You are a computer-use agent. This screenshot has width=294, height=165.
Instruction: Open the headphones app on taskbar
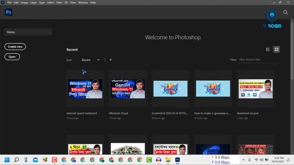[158, 160]
